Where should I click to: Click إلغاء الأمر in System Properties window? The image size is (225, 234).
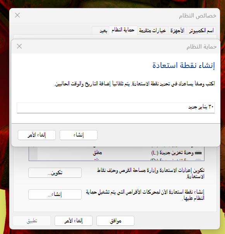pos(74,221)
